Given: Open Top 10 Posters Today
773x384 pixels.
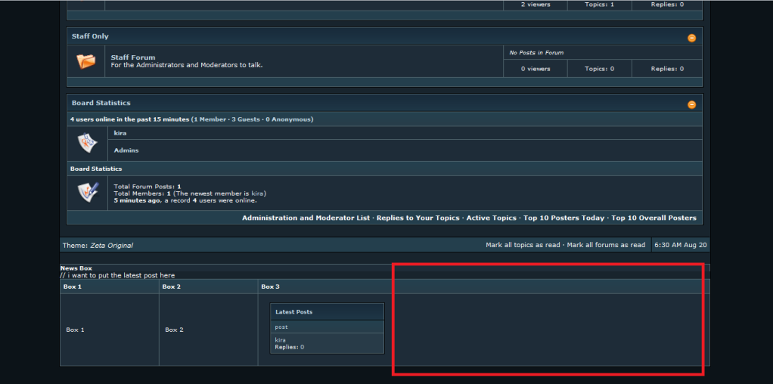Looking at the screenshot, I should pos(563,218).
